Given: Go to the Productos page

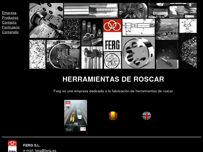Looking at the screenshot, I should coord(10,18).
